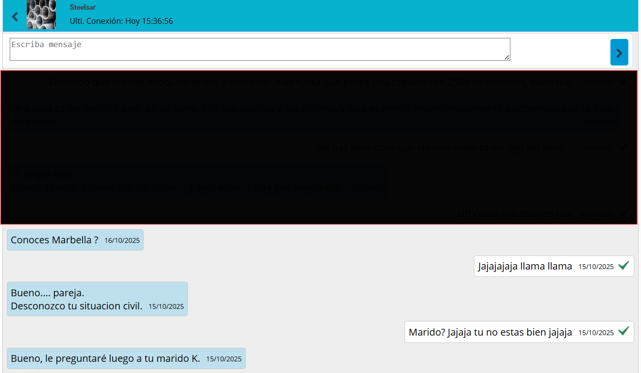Send message with blue arrow button
Image resolution: width=641 pixels, height=373 pixels.
[619, 52]
